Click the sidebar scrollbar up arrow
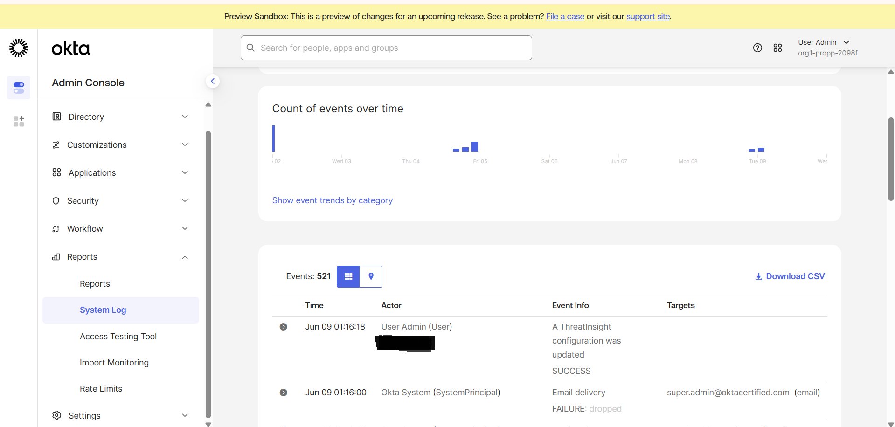The image size is (895, 427). point(208,104)
